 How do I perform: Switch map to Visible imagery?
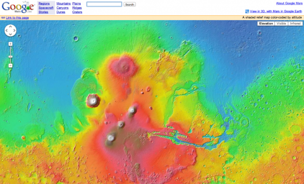click(281, 23)
